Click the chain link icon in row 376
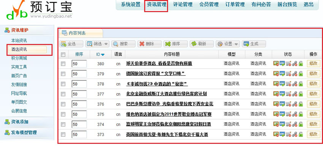Viewport: 323px width, 150px height. [294, 104]
